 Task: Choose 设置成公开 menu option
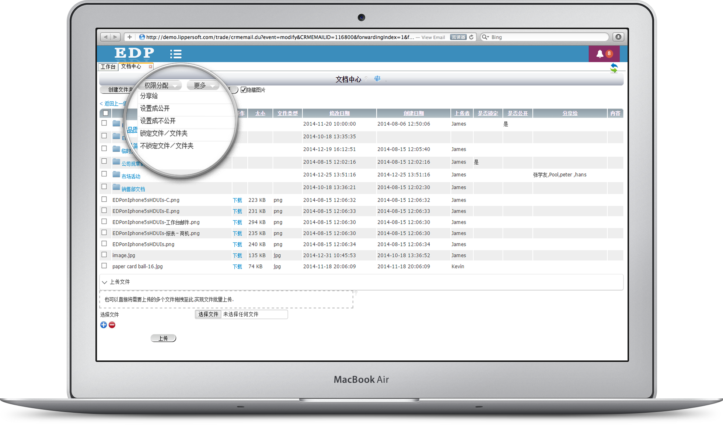click(155, 108)
